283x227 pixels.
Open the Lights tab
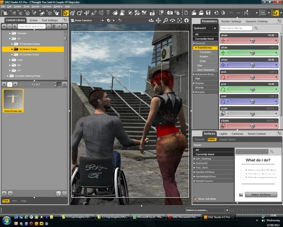(223, 134)
